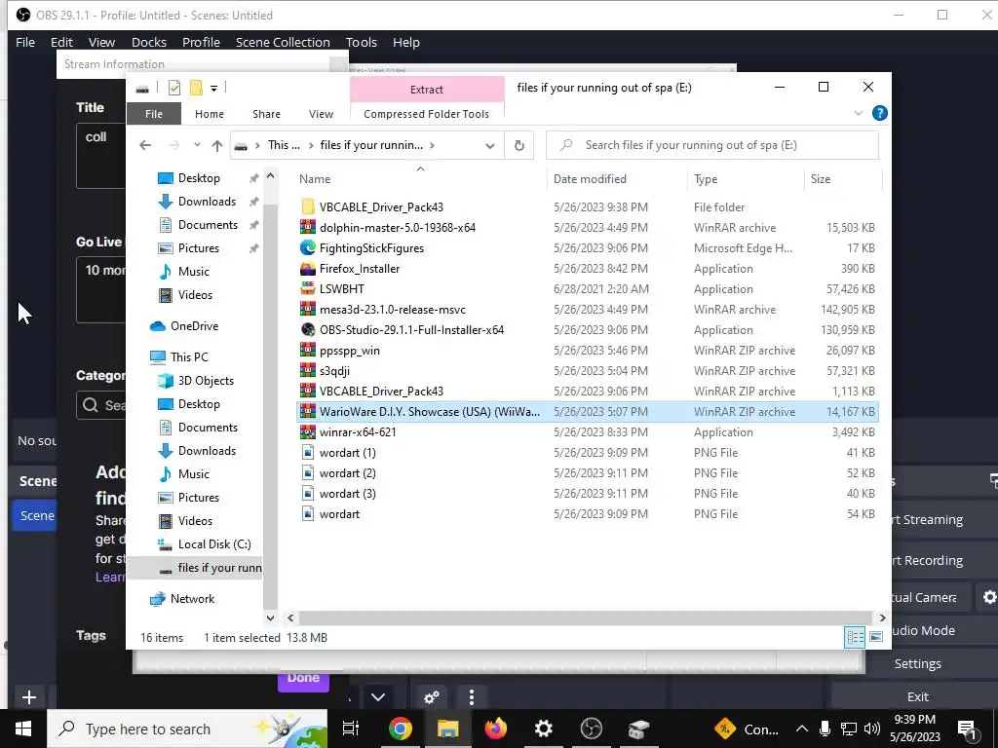Image resolution: width=998 pixels, height=748 pixels.
Task: Go back with the Explorer back arrow
Action: pyautogui.click(x=145, y=146)
